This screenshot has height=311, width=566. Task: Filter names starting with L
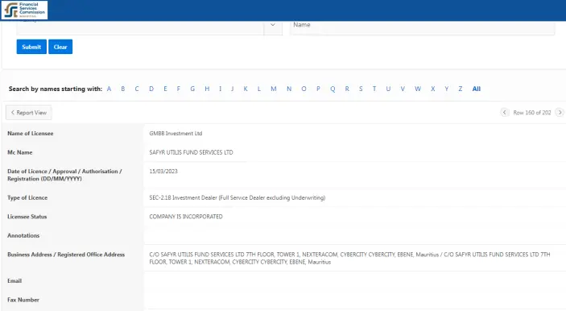(259, 89)
